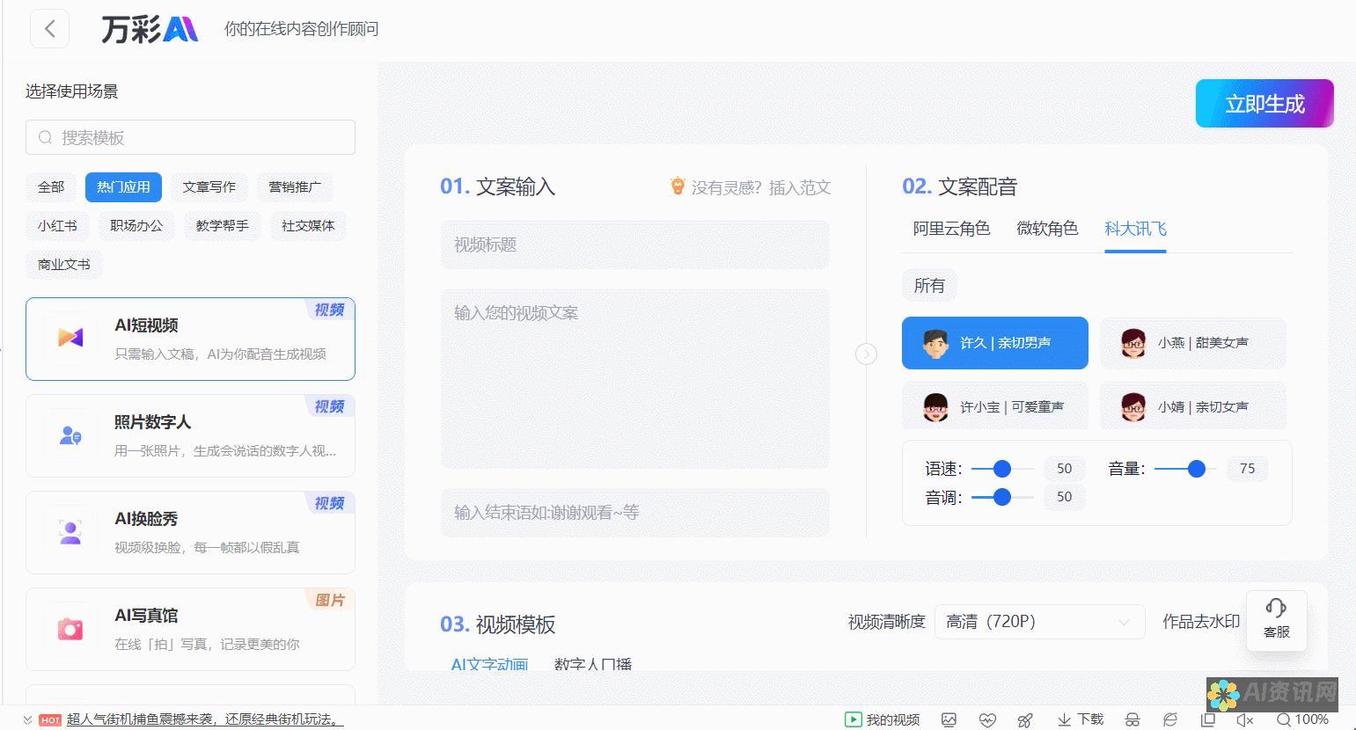Choose 小婧 | 亲切女声 voice
Image resolution: width=1356 pixels, height=730 pixels.
(1193, 406)
